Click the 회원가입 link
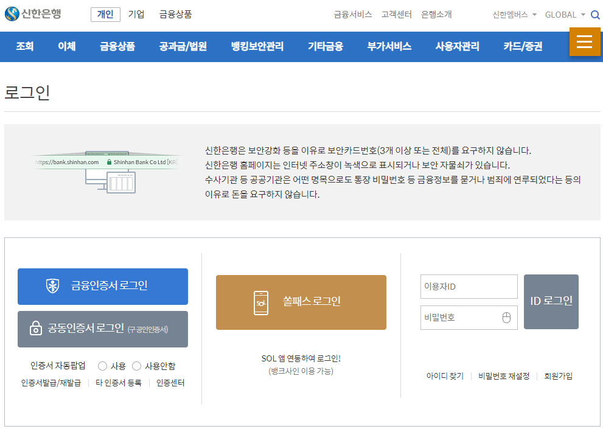Screen dimensions: 603x429 pyautogui.click(x=557, y=376)
